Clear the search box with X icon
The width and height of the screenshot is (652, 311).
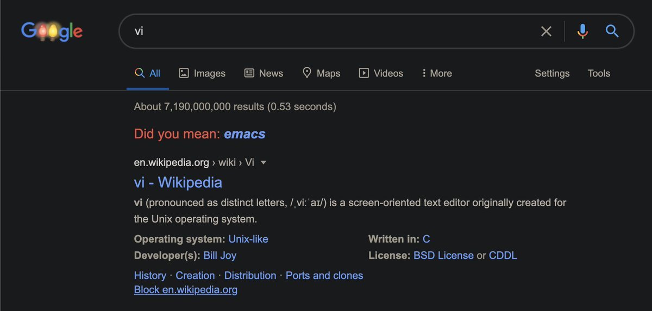point(546,31)
